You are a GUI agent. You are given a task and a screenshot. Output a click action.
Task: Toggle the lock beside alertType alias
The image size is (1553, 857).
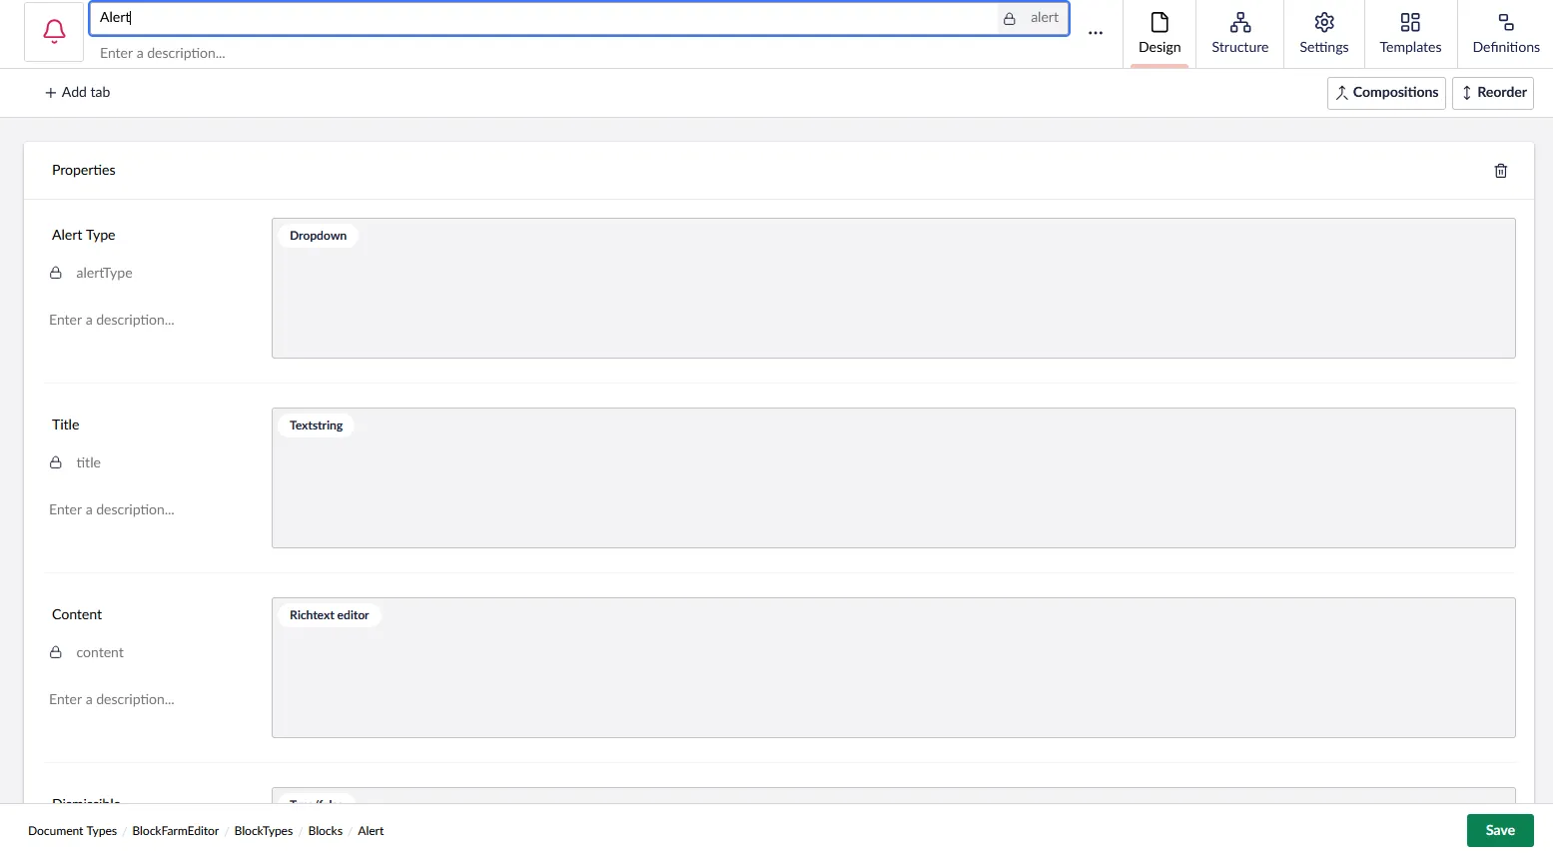pos(56,273)
